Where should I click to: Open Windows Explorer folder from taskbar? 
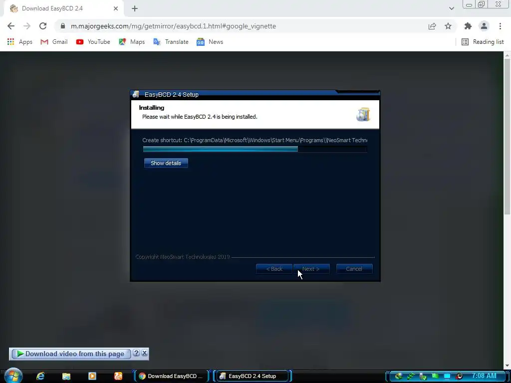tap(66, 376)
